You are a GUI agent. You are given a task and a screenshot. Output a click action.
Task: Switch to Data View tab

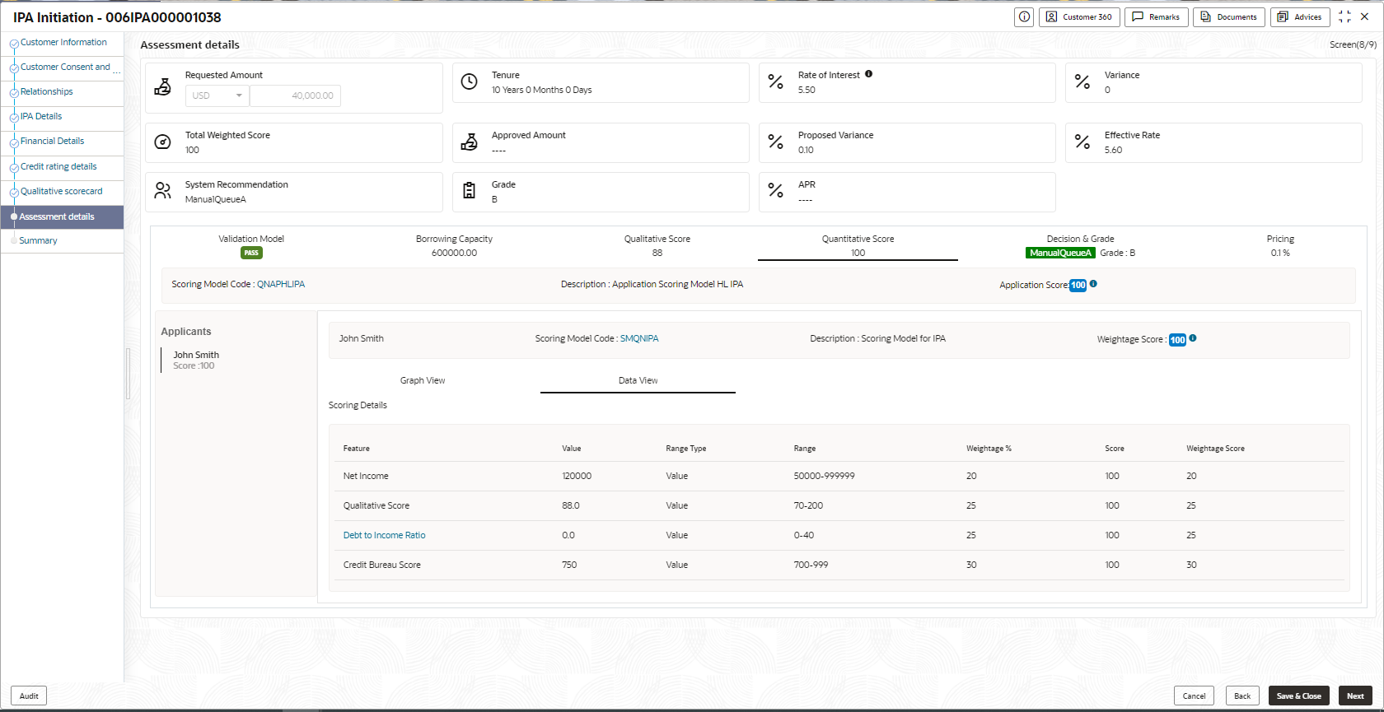click(x=638, y=380)
